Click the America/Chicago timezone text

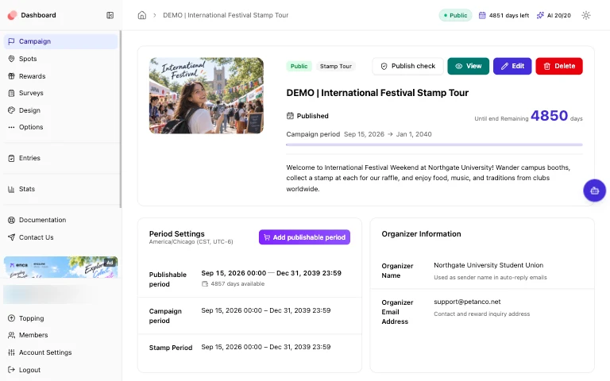click(191, 242)
